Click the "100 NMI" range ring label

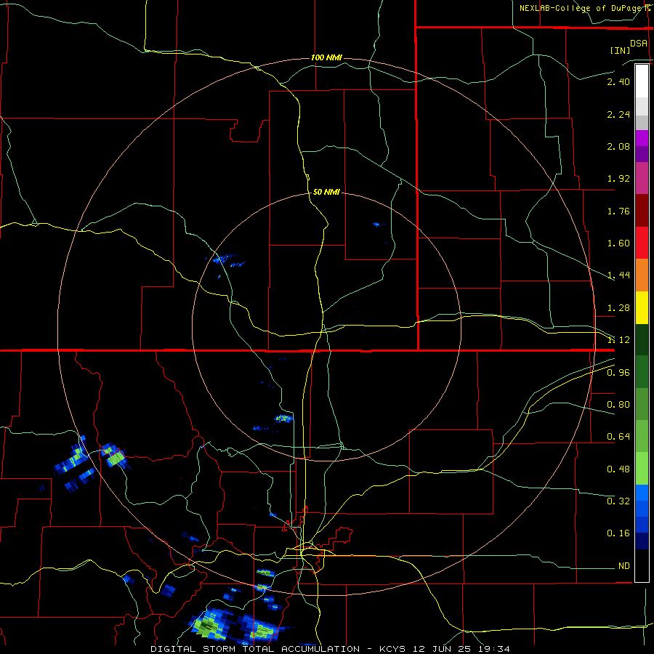pos(326,57)
